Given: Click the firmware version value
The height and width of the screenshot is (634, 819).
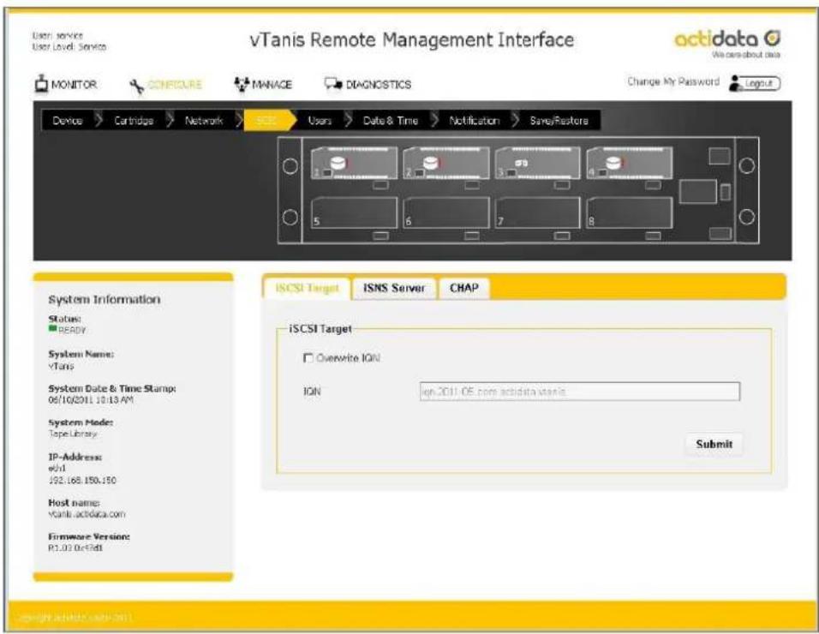Looking at the screenshot, I should point(75,547).
